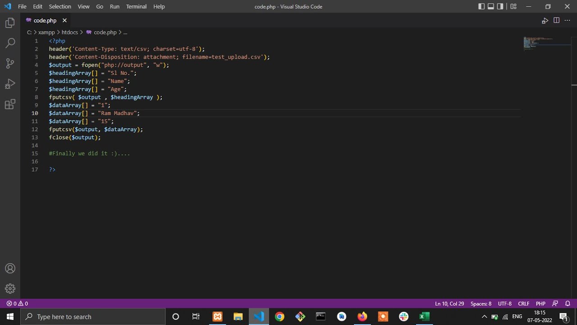Image resolution: width=577 pixels, height=325 pixels.
Task: Open the Help menu
Action: point(159,6)
